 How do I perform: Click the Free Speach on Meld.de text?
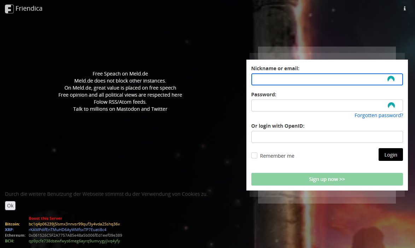(x=120, y=74)
